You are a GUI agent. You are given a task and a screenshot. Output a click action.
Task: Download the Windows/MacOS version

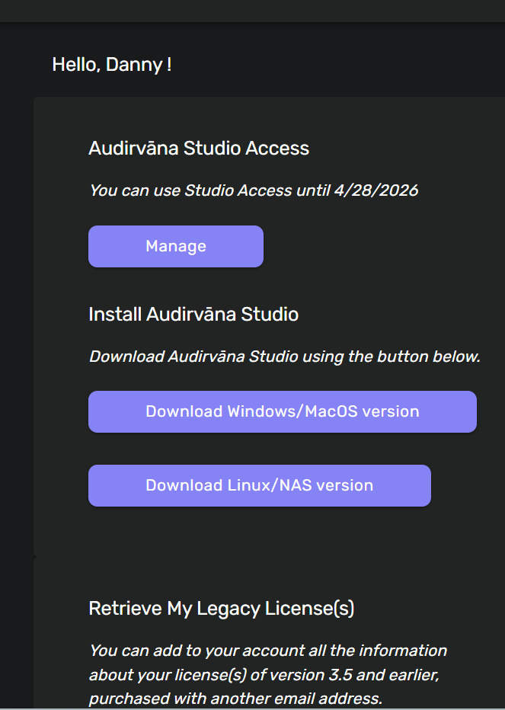point(282,411)
